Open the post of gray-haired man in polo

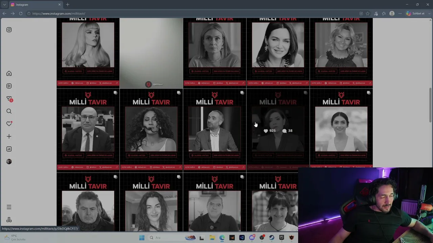214,202
